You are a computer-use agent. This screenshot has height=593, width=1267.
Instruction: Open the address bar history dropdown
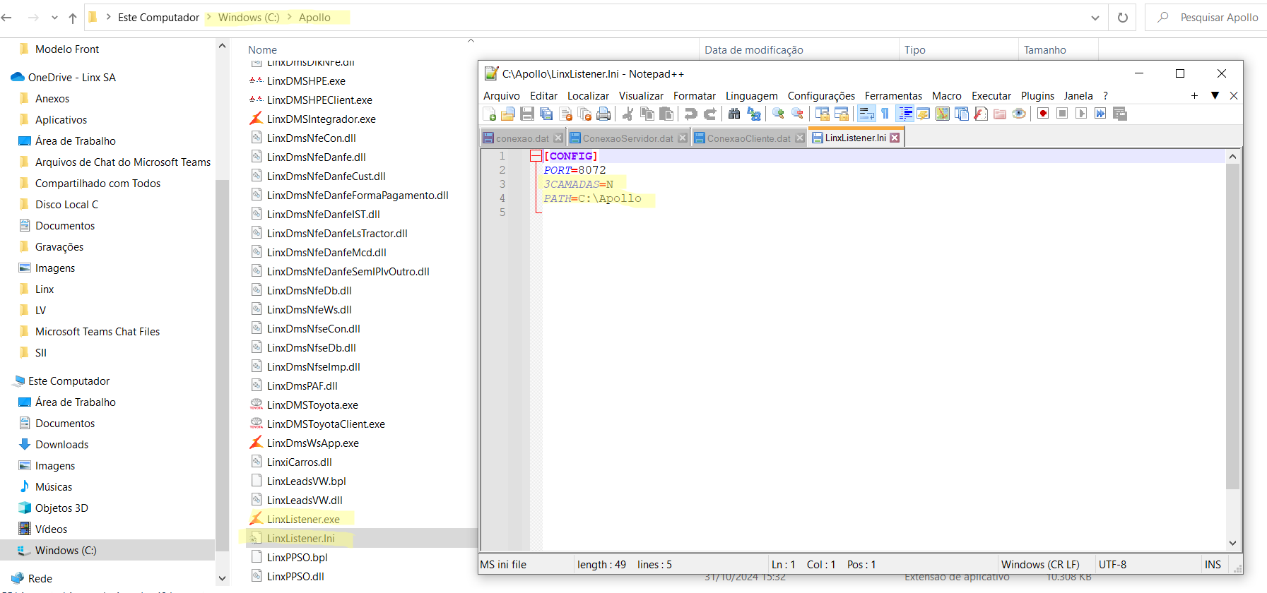(x=1095, y=18)
